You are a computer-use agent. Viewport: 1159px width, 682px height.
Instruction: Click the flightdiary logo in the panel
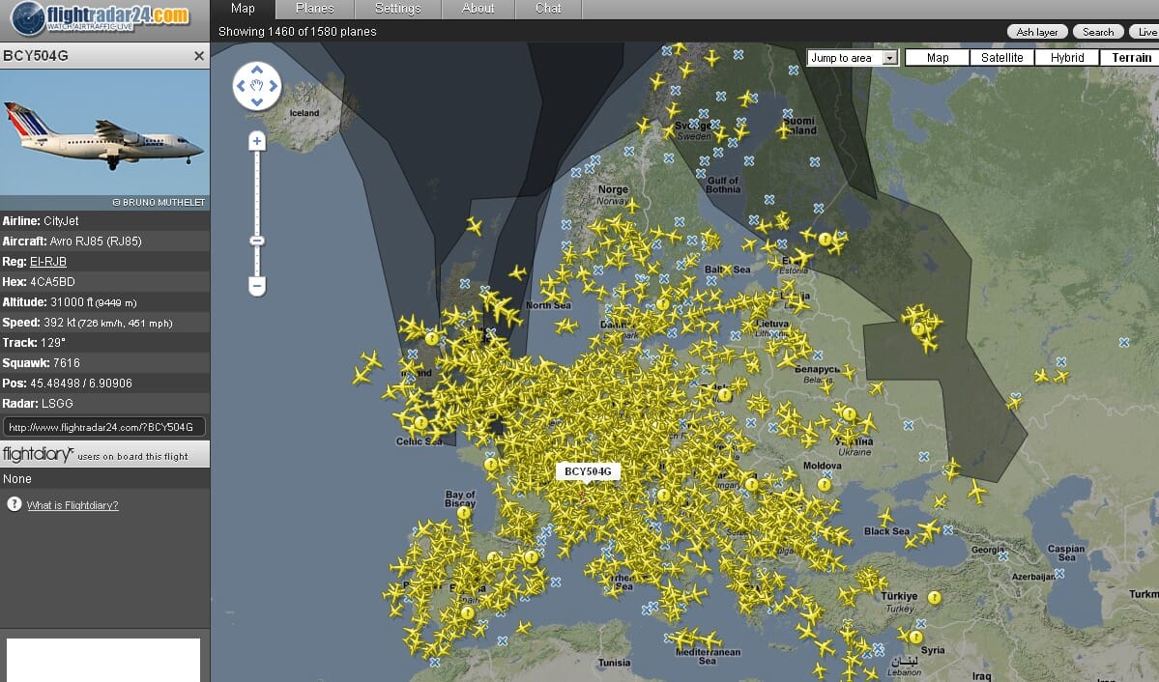pyautogui.click(x=38, y=454)
